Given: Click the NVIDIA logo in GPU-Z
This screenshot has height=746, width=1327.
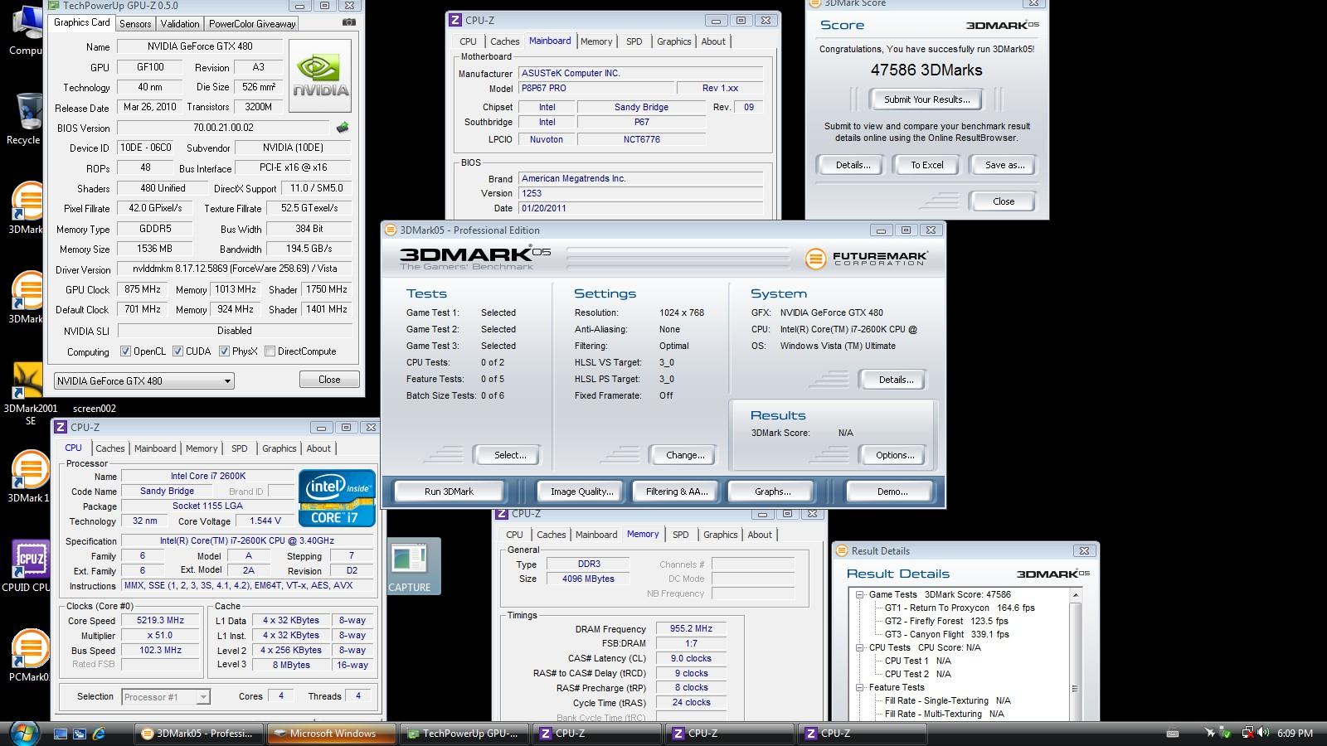Looking at the screenshot, I should [x=320, y=75].
